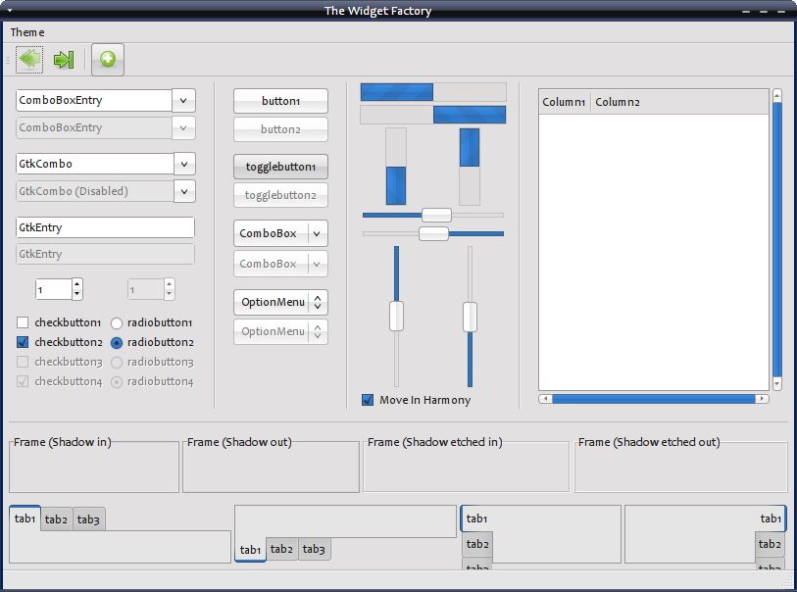Select tab2 in left-tabbed notebook

coord(477,544)
